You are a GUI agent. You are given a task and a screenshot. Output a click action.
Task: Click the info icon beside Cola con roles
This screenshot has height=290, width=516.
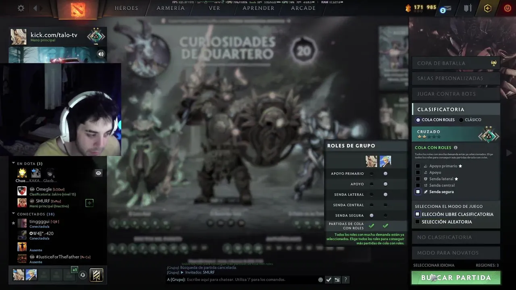[x=456, y=148]
